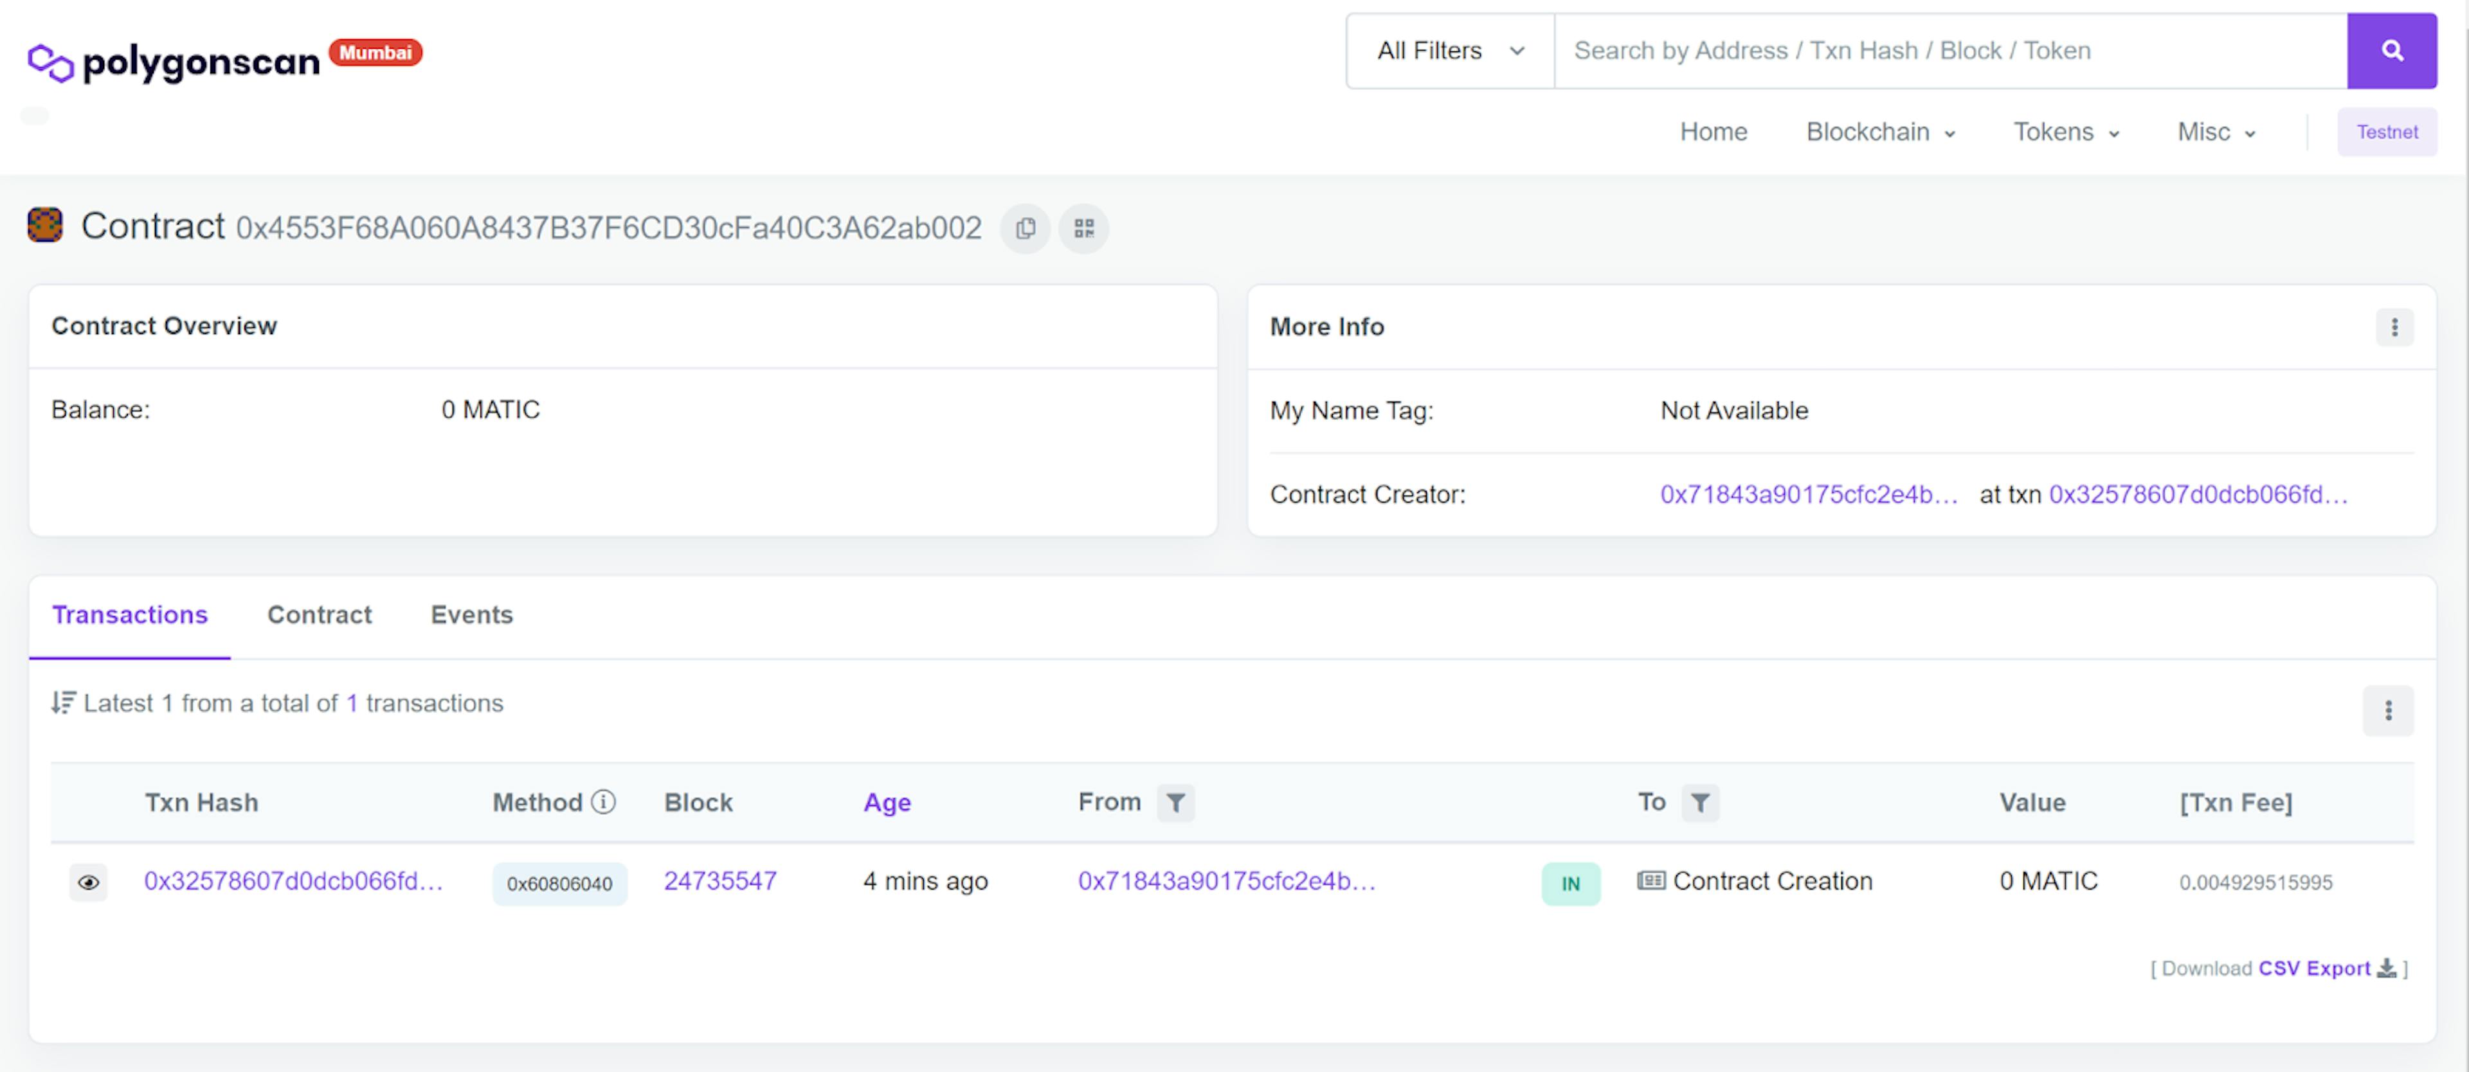Click the Txn Hash column header
The height and width of the screenshot is (1072, 2469).
(x=201, y=803)
